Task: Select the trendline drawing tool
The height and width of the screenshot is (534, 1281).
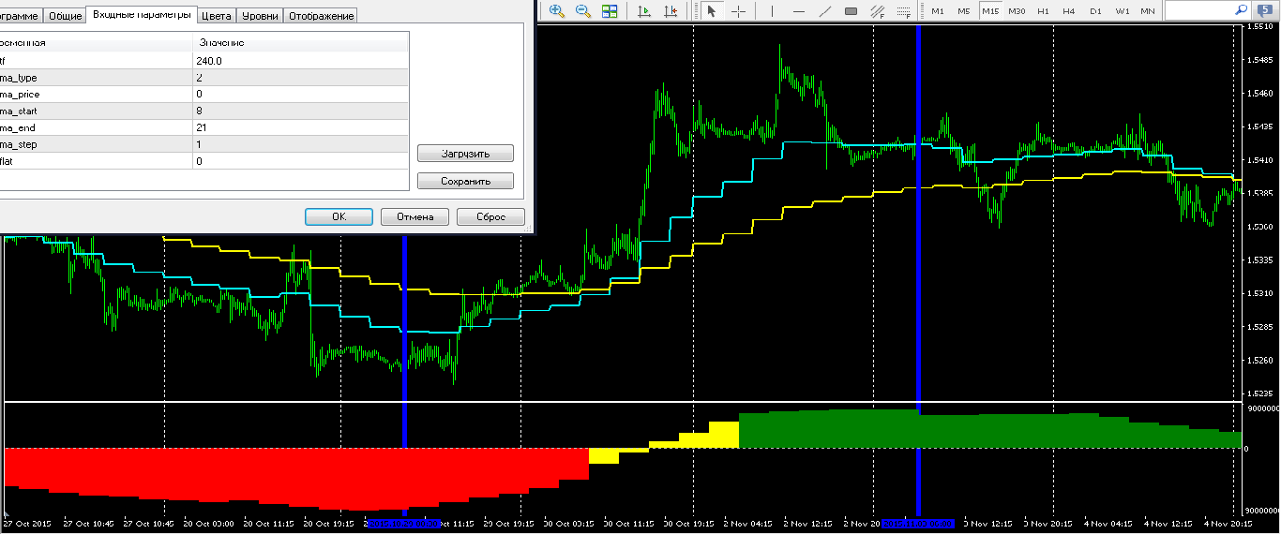Action: click(824, 11)
